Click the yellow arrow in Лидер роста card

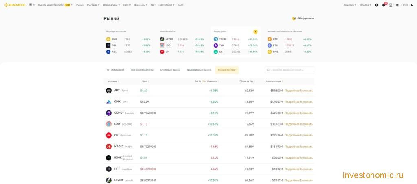[x=255, y=32]
